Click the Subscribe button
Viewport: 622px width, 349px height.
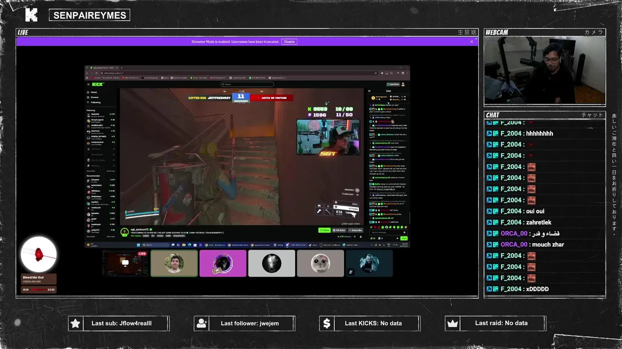coord(356,230)
